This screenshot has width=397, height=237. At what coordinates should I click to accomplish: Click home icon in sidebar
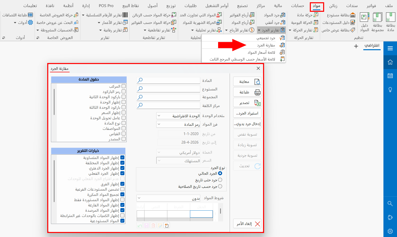tap(390, 62)
